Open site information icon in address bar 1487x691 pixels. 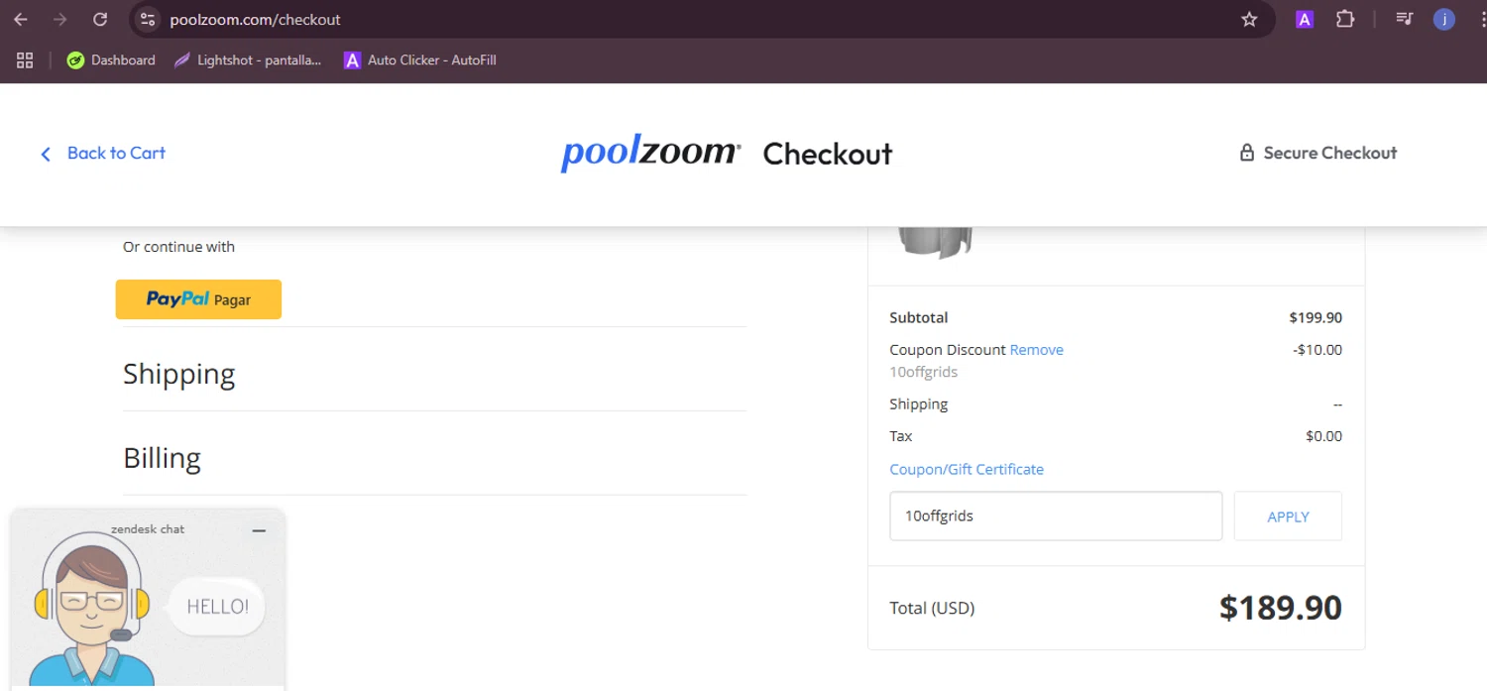click(147, 19)
